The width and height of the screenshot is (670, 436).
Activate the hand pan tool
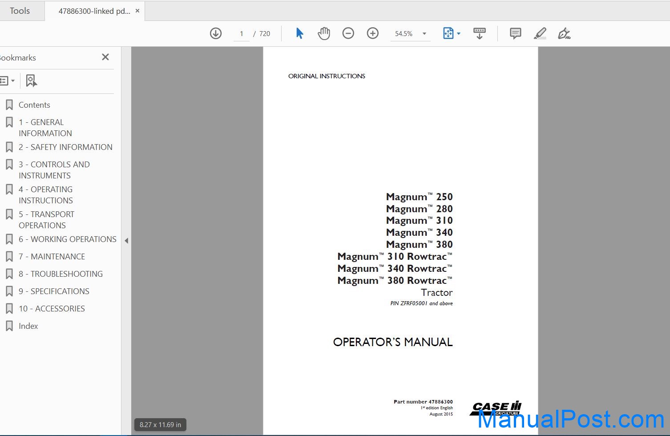pyautogui.click(x=324, y=33)
